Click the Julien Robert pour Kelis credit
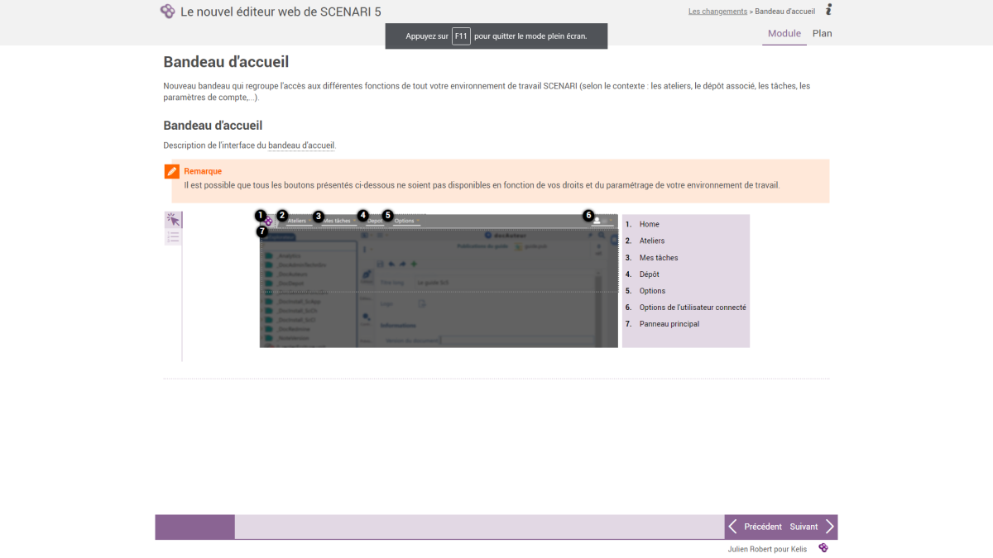The image size is (993, 558). point(767,549)
